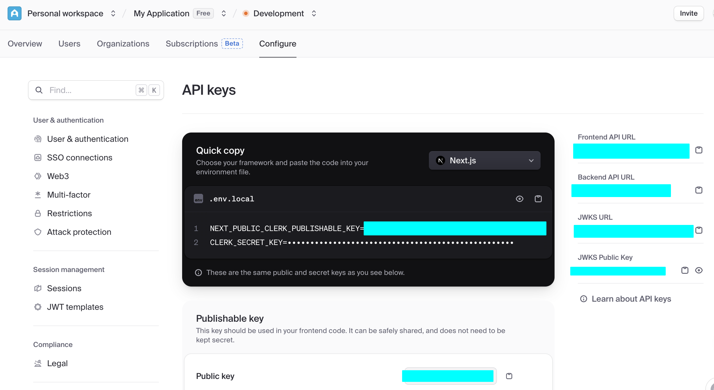
Task: Click the Invite button
Action: tap(688, 13)
